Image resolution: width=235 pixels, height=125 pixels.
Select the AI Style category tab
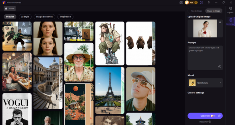coord(25,17)
